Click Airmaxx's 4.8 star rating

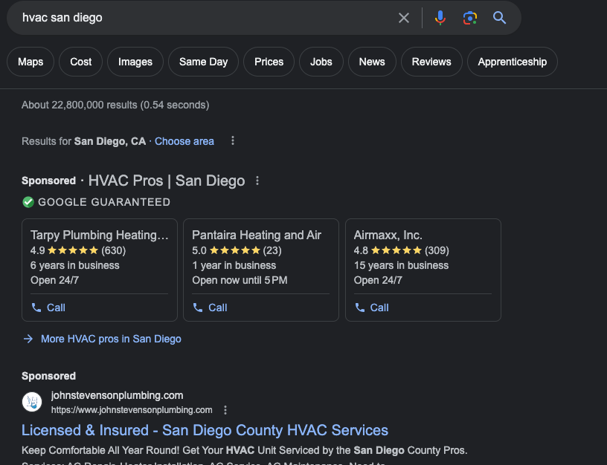click(402, 250)
